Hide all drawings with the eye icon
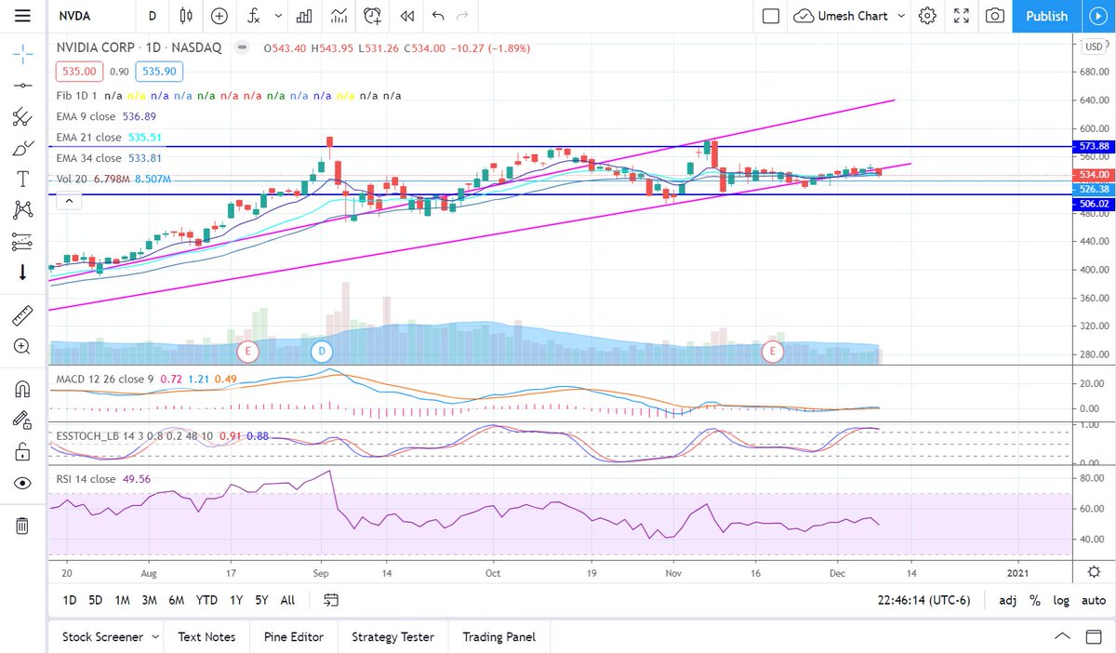The image size is (1116, 653). tap(23, 483)
